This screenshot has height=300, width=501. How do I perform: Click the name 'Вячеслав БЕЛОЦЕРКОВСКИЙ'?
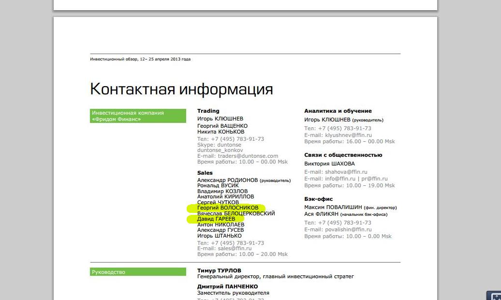pyautogui.click(x=236, y=213)
